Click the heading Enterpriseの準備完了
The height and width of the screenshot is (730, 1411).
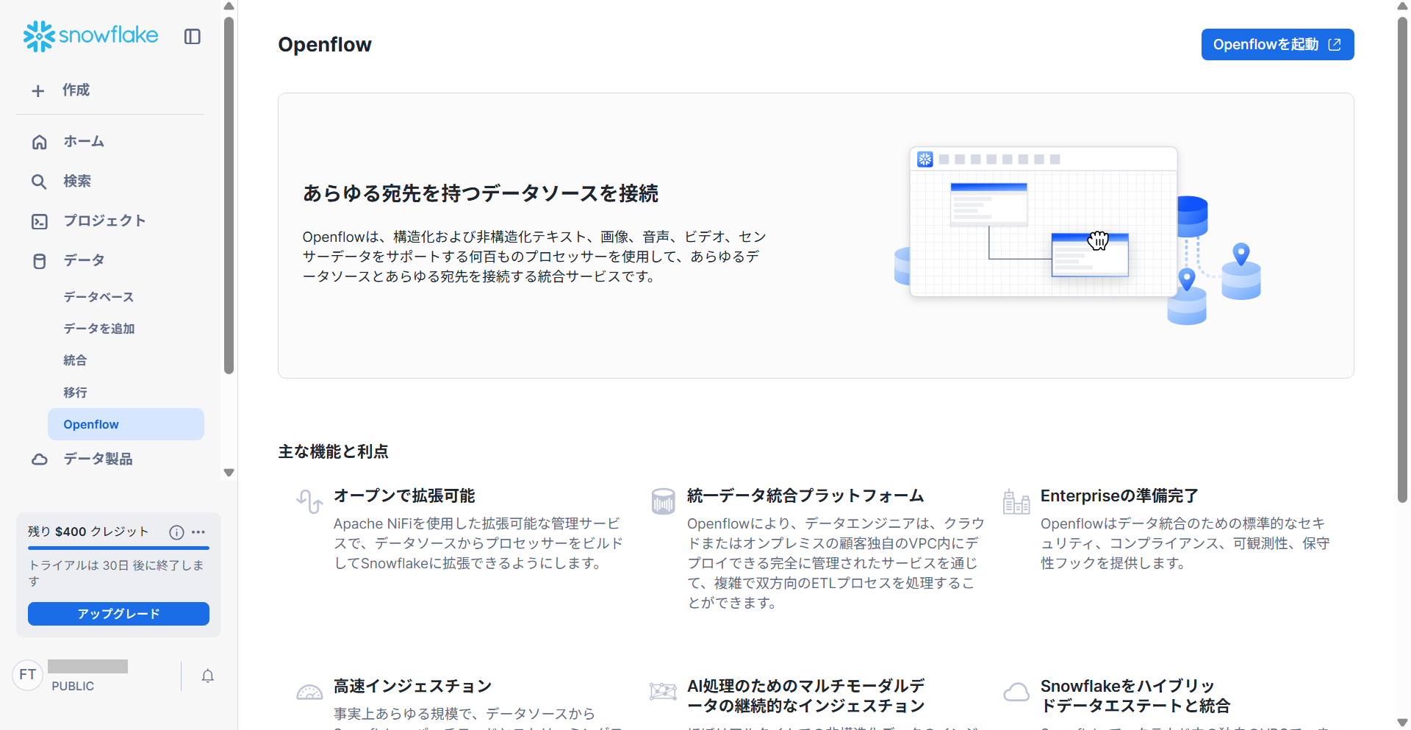(1119, 496)
